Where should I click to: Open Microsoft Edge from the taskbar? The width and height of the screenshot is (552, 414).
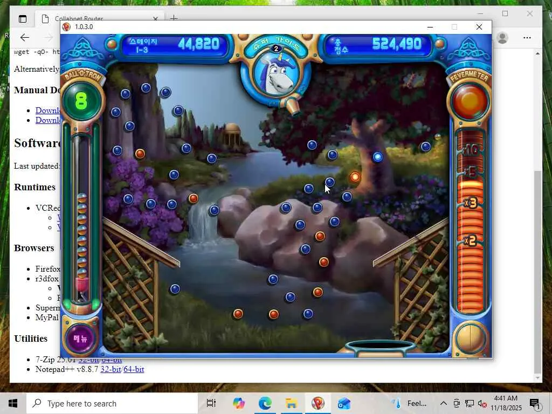[265, 403]
